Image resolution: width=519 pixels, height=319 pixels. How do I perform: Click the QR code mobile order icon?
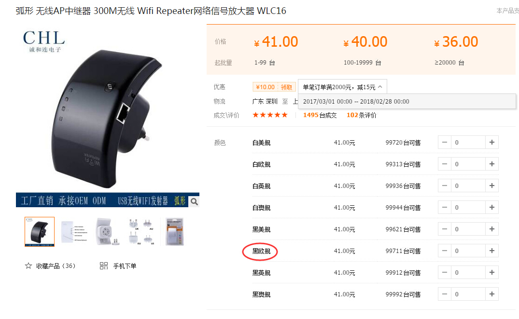tap(104, 266)
